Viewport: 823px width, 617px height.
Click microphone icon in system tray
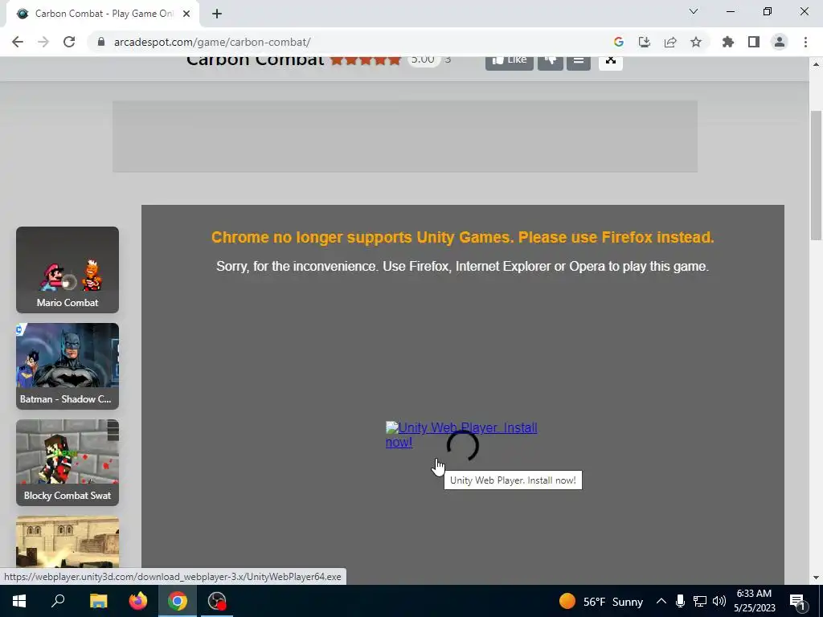point(680,601)
